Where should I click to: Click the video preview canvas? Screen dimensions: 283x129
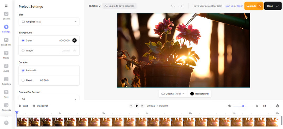coord(184,50)
